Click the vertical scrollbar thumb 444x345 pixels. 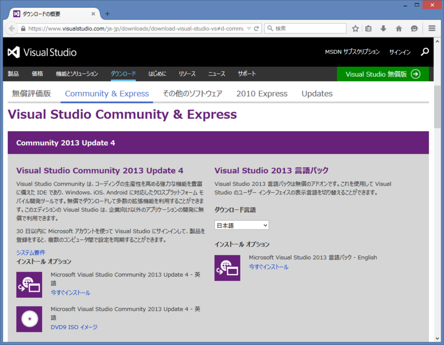tap(437, 107)
